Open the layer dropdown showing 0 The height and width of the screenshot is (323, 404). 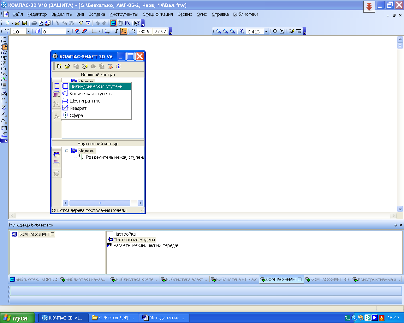[68, 32]
